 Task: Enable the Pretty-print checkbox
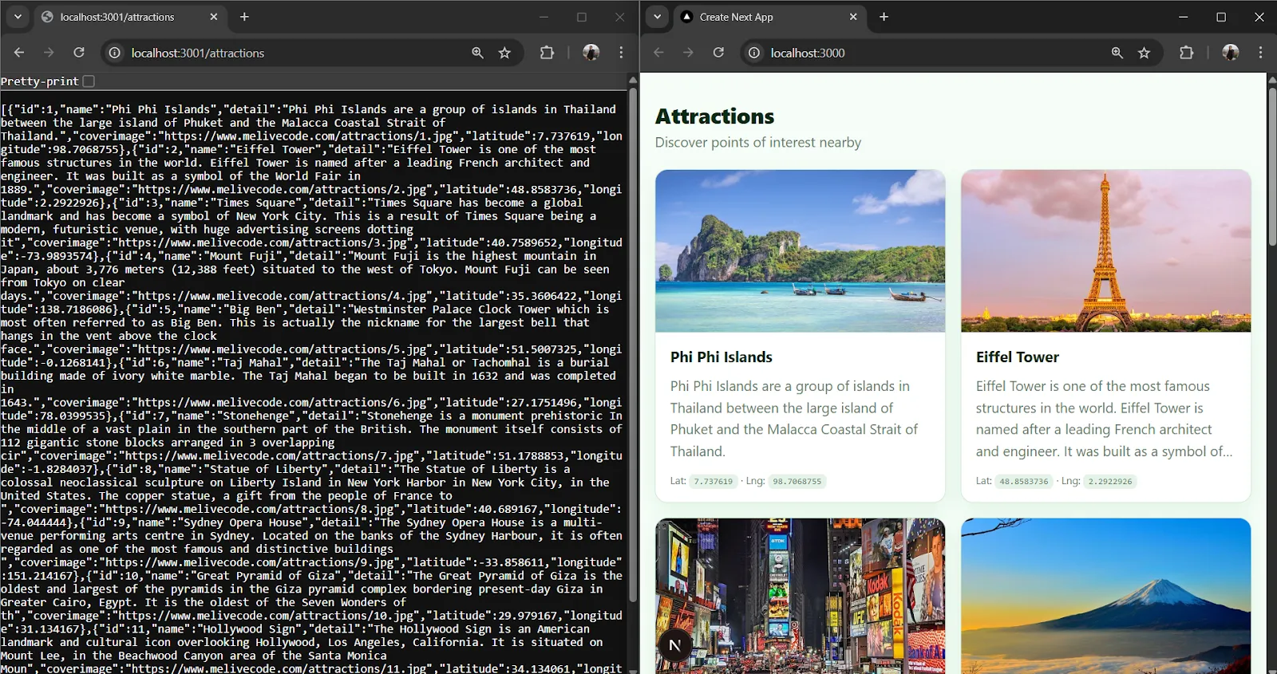(89, 81)
